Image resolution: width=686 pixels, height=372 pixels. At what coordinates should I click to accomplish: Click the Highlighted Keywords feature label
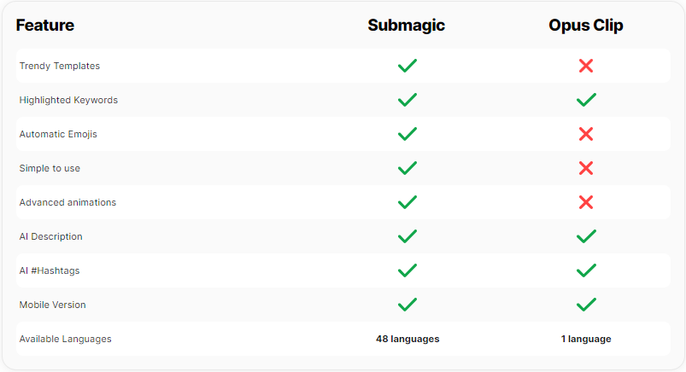(x=68, y=100)
